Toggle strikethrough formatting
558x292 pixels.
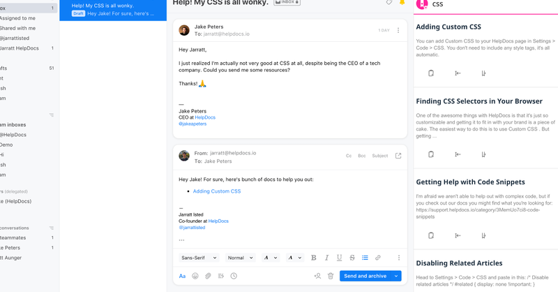point(352,257)
